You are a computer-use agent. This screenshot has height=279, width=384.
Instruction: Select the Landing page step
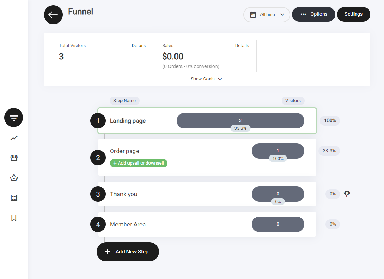point(128,121)
